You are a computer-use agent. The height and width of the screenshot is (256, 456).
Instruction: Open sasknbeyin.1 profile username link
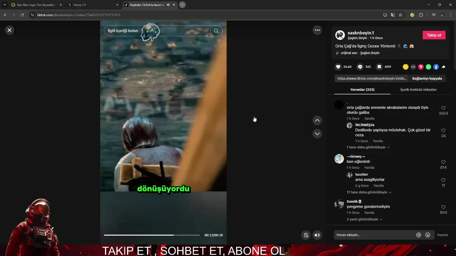click(361, 33)
